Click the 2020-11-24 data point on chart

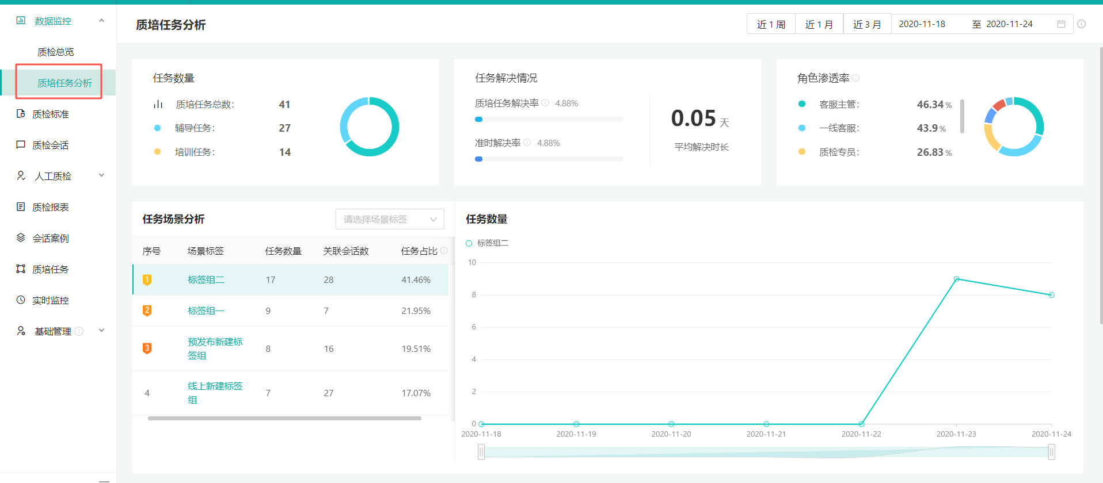point(1051,295)
